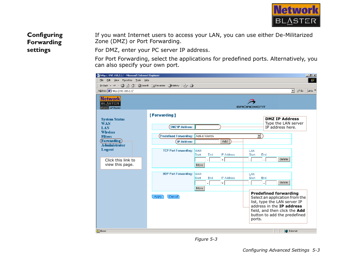Screen dimensions: 349x271
Task: Open the System Status page link
Action: (x=113, y=119)
